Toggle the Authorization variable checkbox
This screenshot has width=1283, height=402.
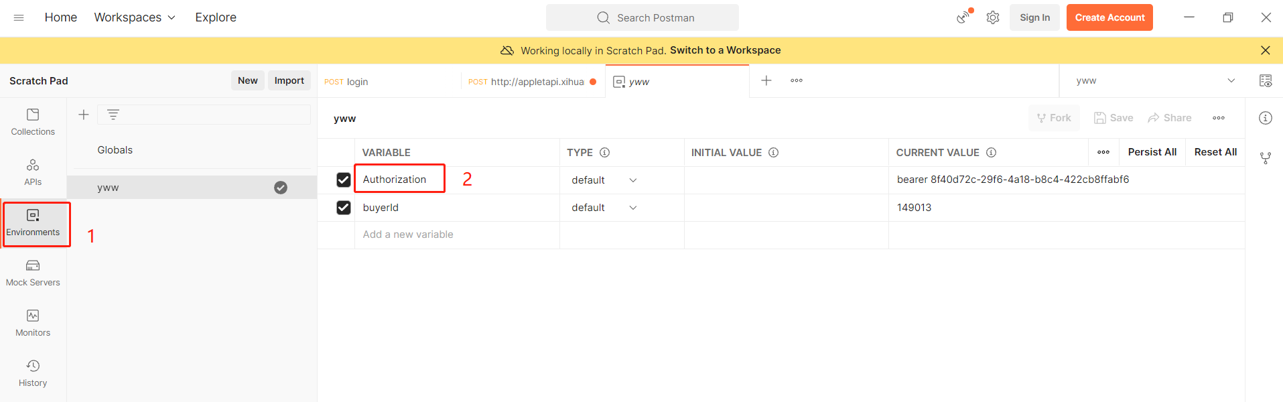(x=344, y=180)
